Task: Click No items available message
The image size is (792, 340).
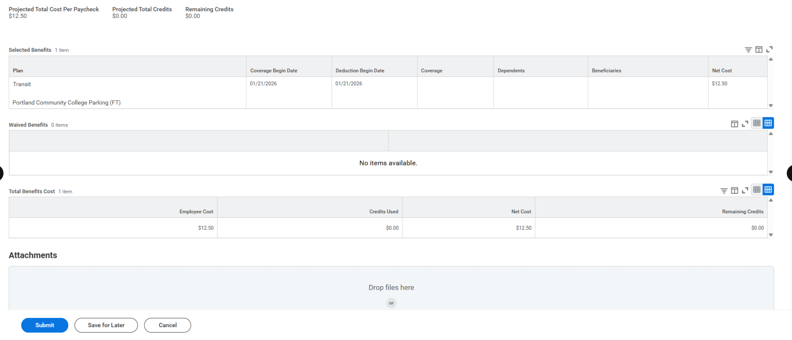Action: pos(388,163)
